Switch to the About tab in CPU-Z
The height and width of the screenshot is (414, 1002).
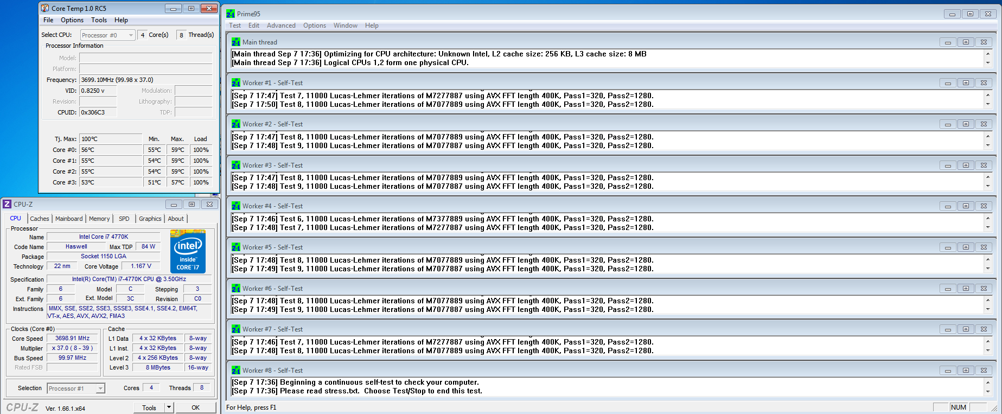(176, 219)
